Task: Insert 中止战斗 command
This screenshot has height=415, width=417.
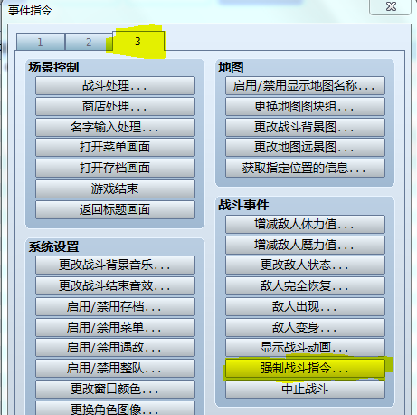Action: tap(305, 389)
